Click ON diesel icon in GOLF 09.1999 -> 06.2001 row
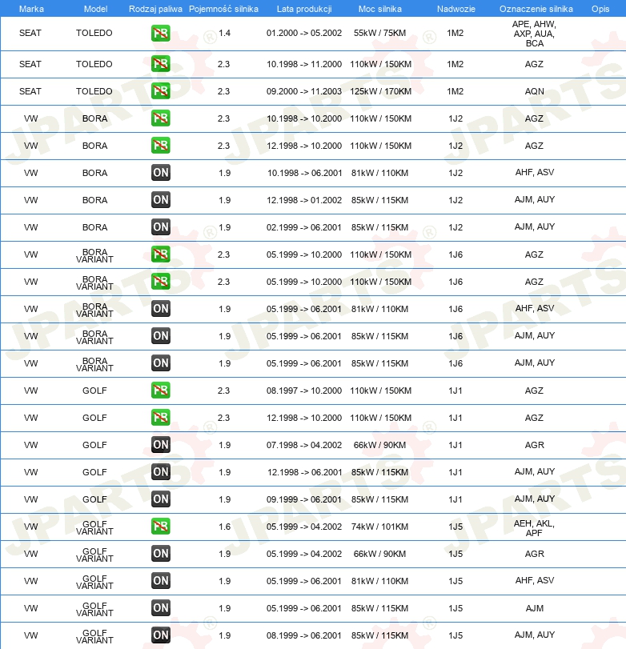The width and height of the screenshot is (626, 649). pyautogui.click(x=161, y=499)
